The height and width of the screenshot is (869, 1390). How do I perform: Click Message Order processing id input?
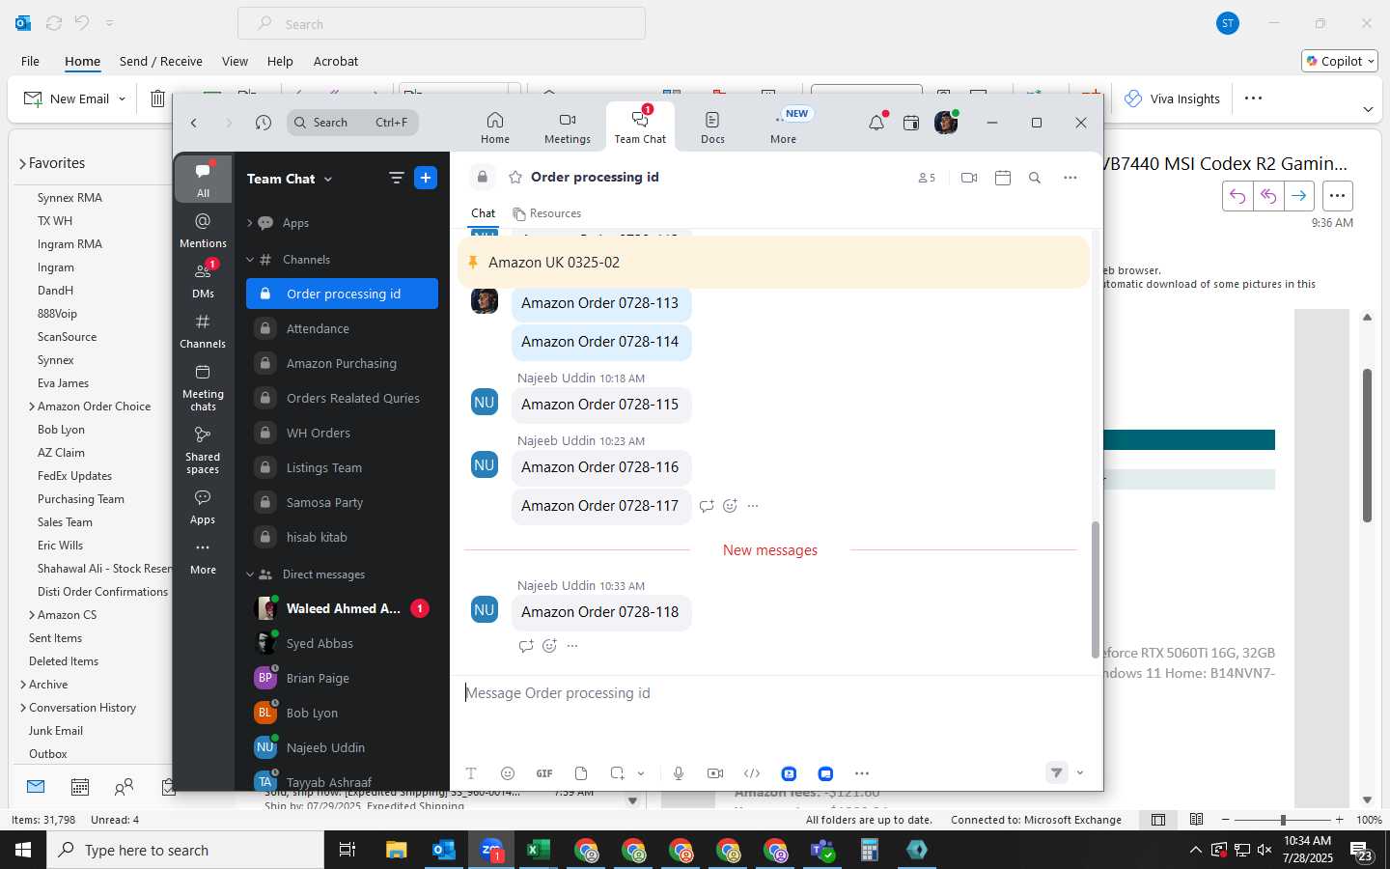(772, 693)
